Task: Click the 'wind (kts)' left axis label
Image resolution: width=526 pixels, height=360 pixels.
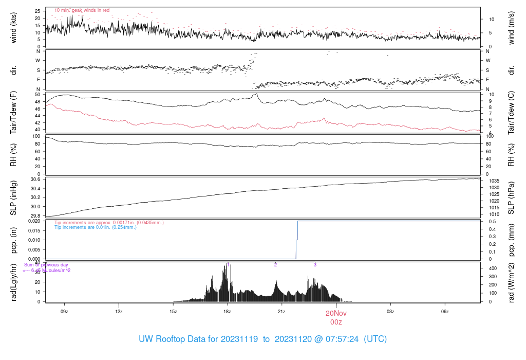Action: [x=13, y=28]
